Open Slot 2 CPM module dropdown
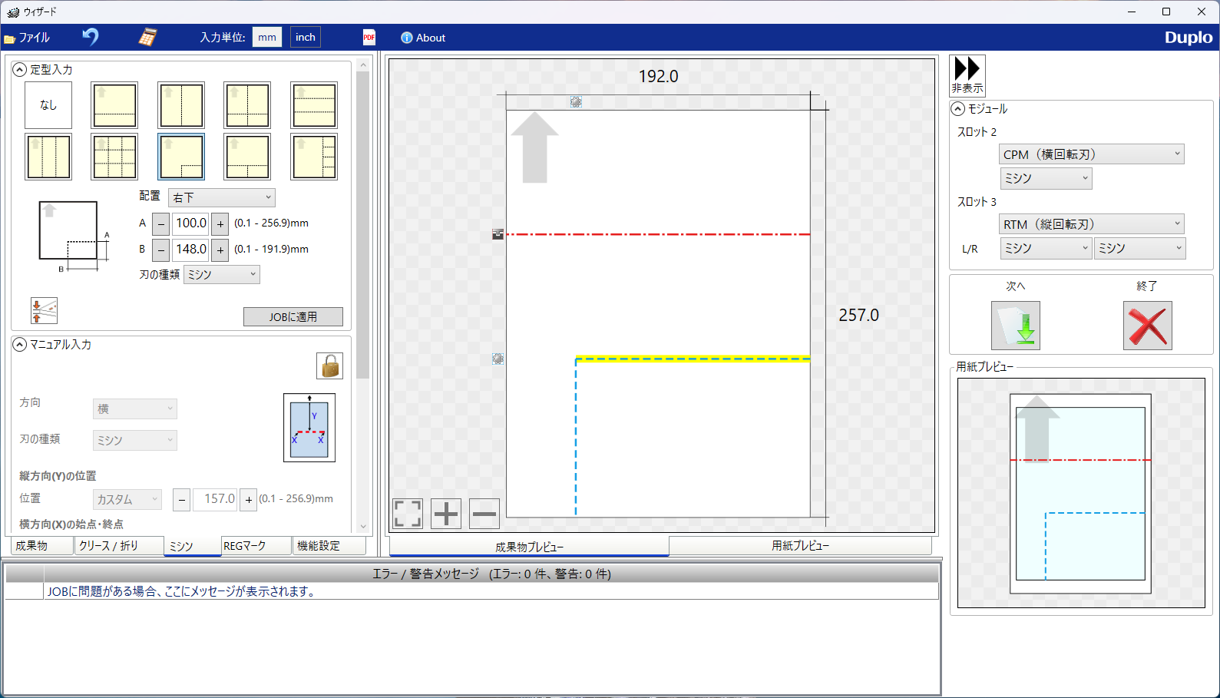1220x698 pixels. coord(1091,154)
